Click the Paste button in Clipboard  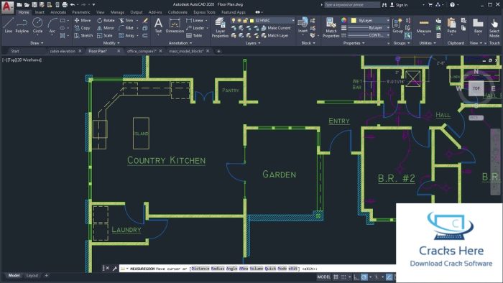click(452, 26)
